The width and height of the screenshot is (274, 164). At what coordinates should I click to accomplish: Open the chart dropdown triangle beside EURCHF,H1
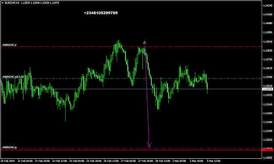3,3
